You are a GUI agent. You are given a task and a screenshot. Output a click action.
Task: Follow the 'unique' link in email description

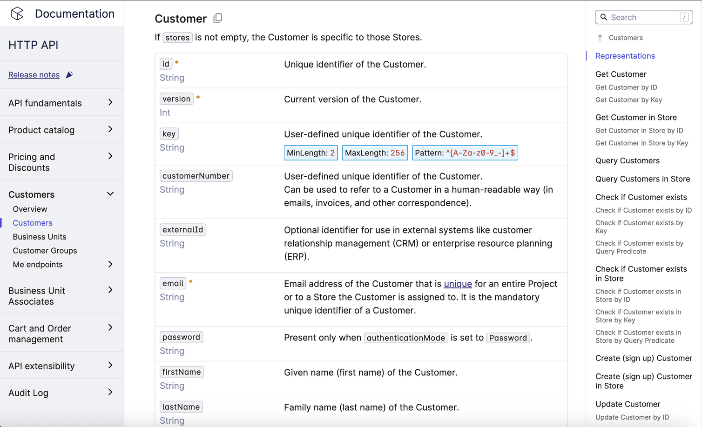[458, 284]
